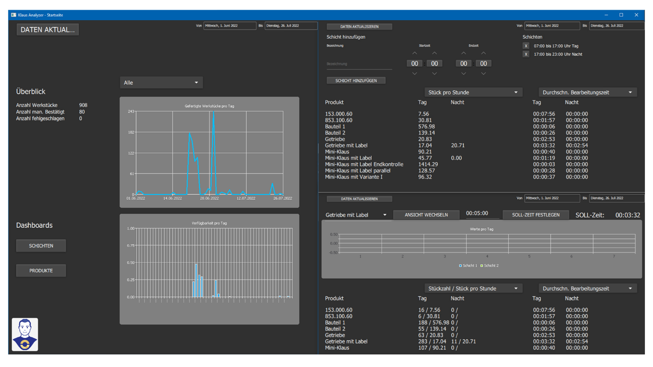Expand the Stück pro Stunde dropdown
The image size is (653, 367).
[x=473, y=92]
